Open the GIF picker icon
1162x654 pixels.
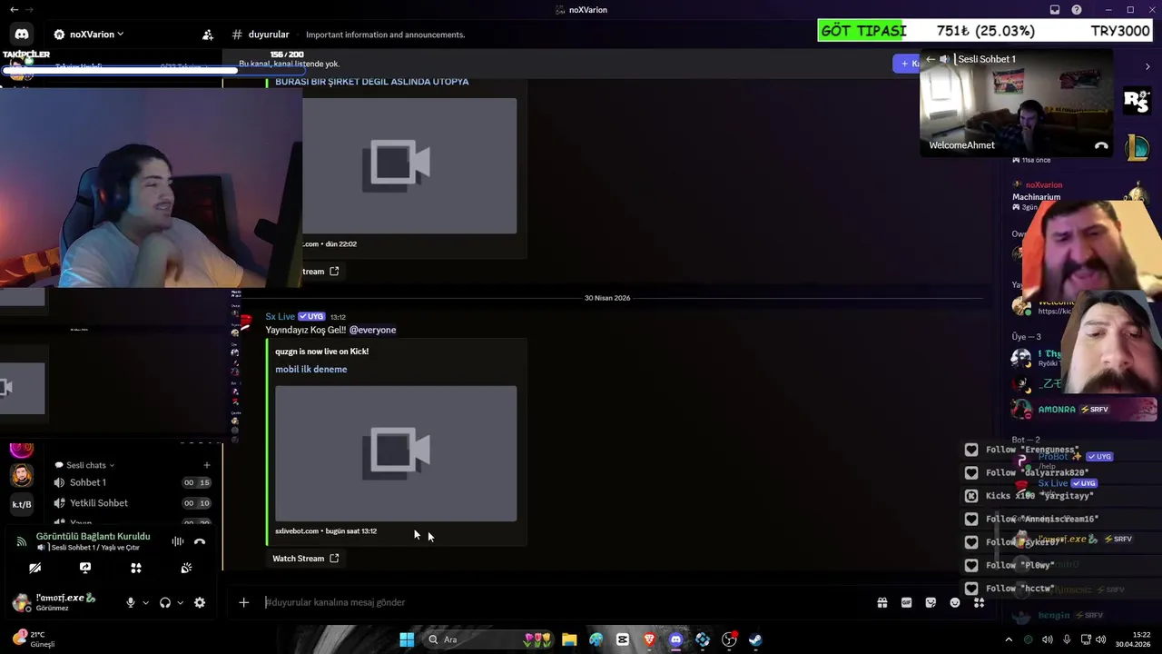tap(906, 602)
